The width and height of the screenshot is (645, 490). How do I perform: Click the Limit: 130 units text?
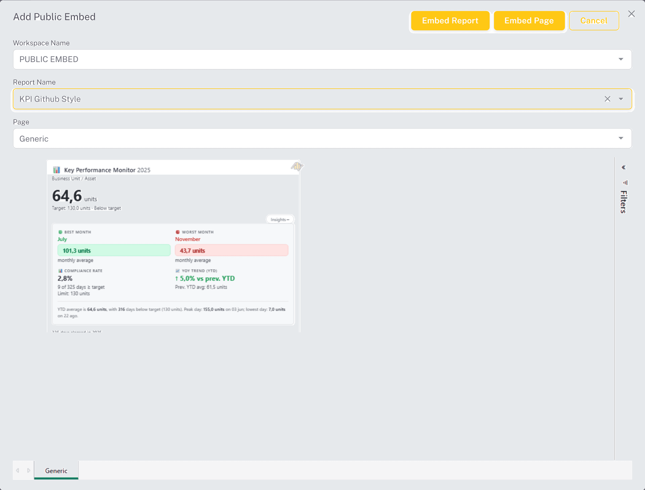pyautogui.click(x=74, y=294)
